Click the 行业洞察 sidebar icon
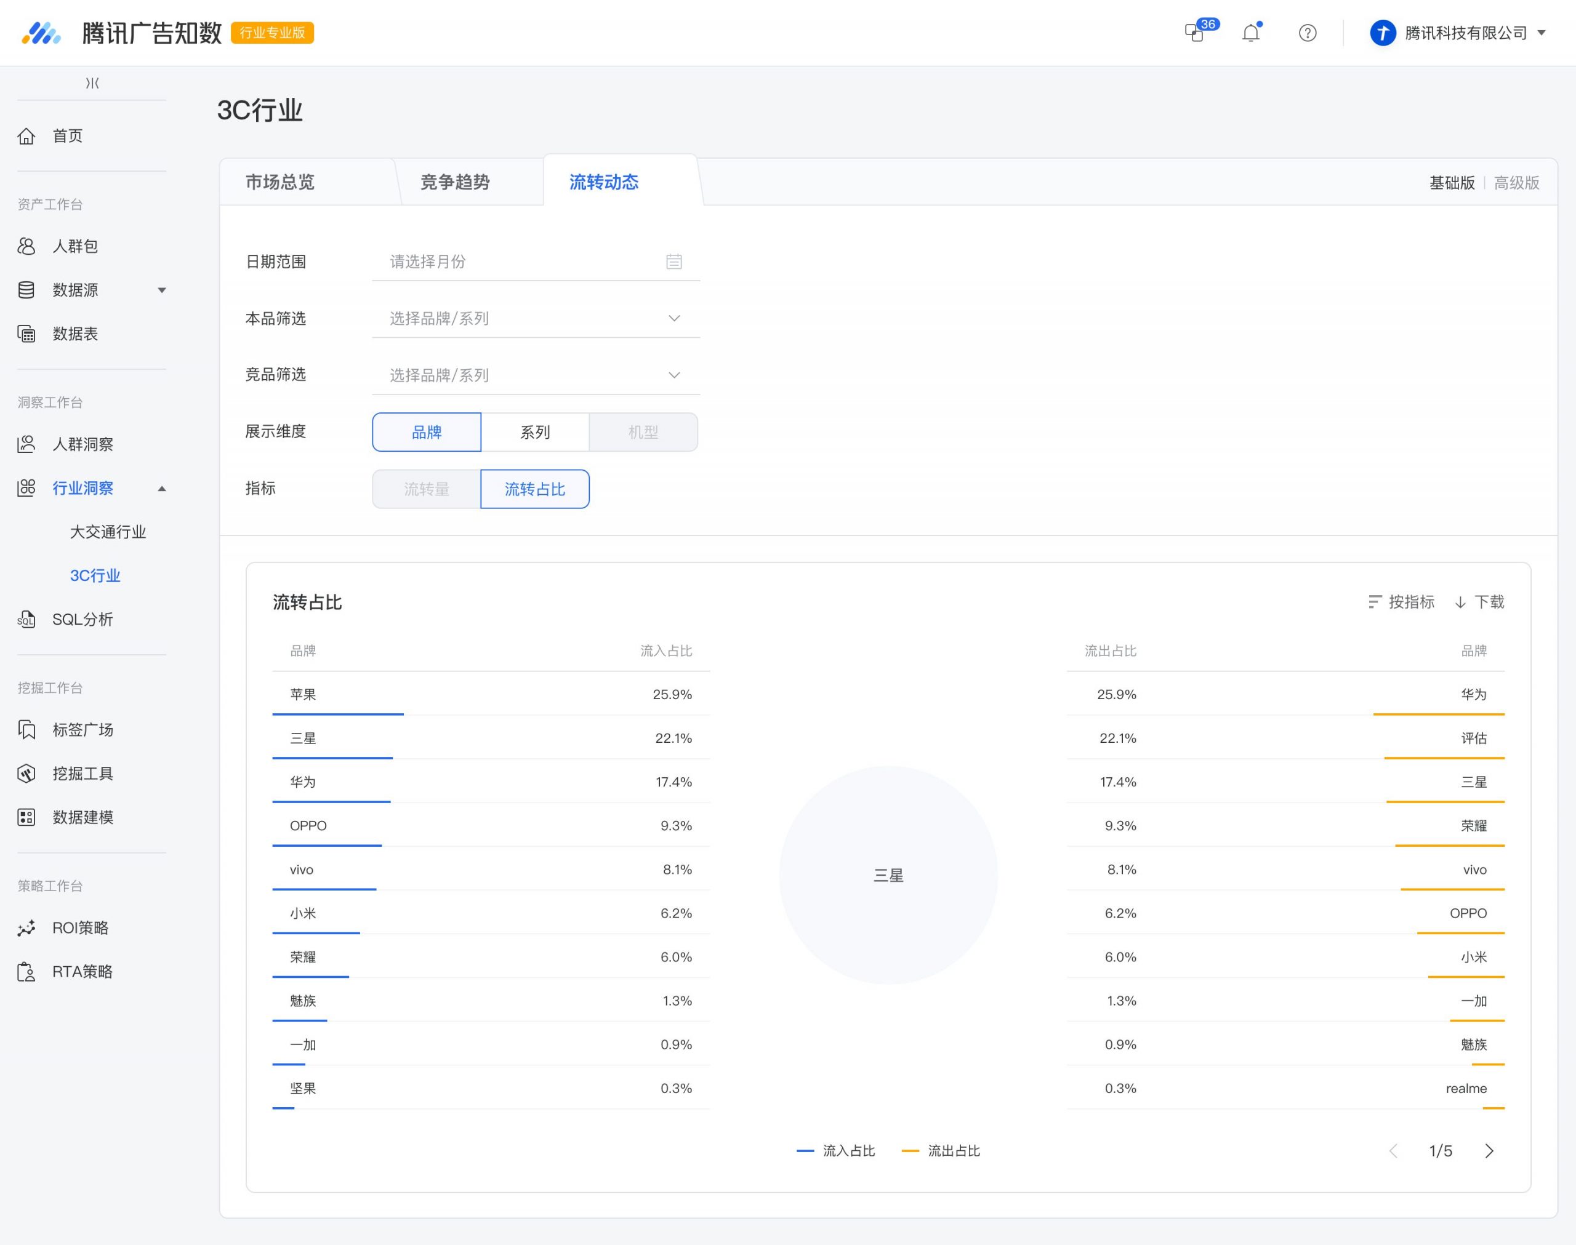1576x1245 pixels. pos(26,487)
